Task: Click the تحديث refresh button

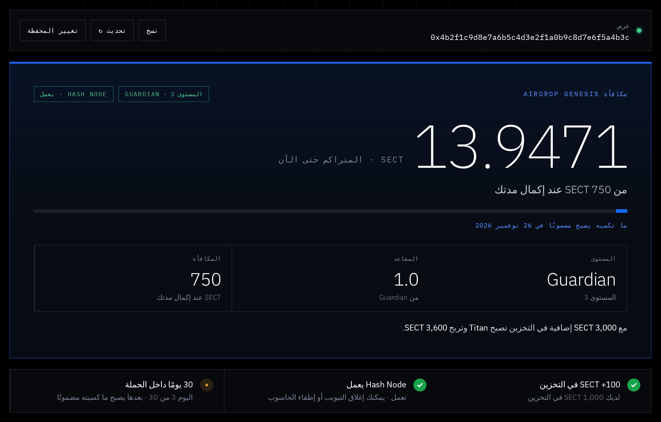Action: click(112, 30)
